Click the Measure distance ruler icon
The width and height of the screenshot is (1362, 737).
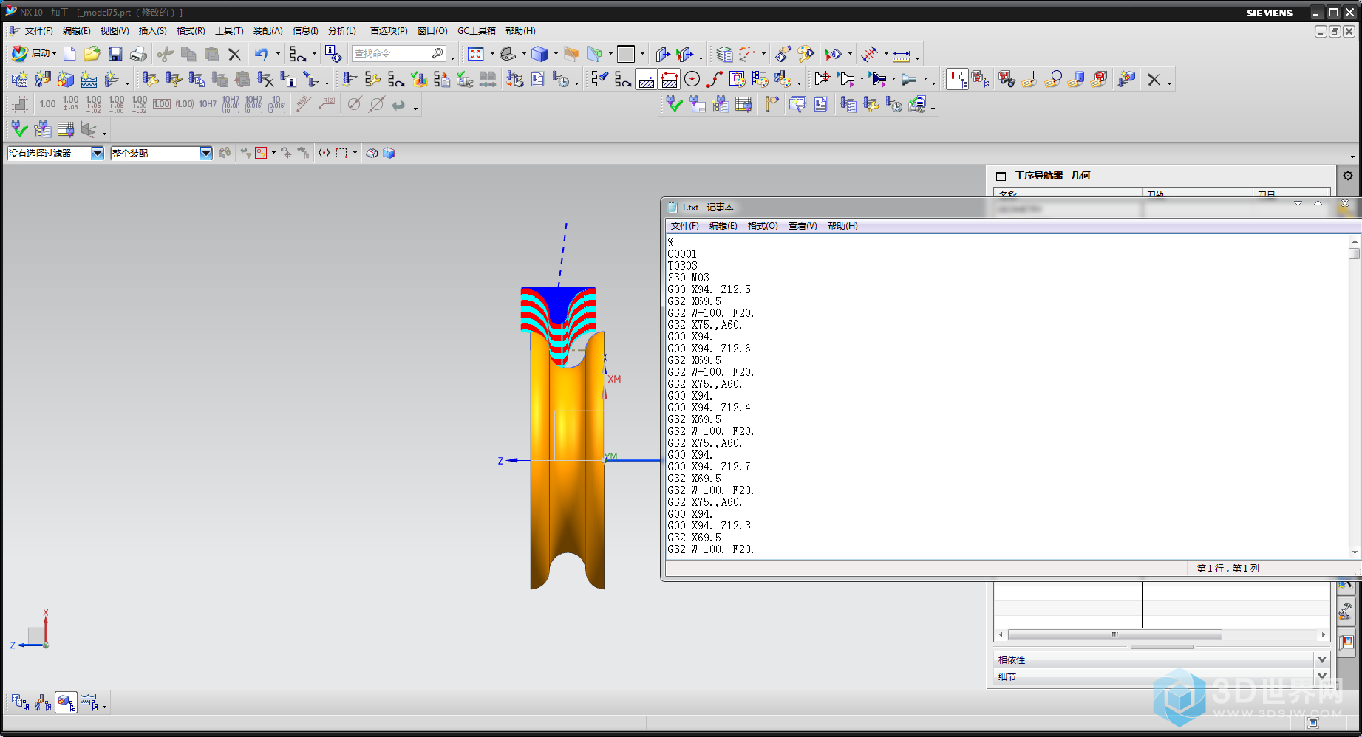point(902,55)
